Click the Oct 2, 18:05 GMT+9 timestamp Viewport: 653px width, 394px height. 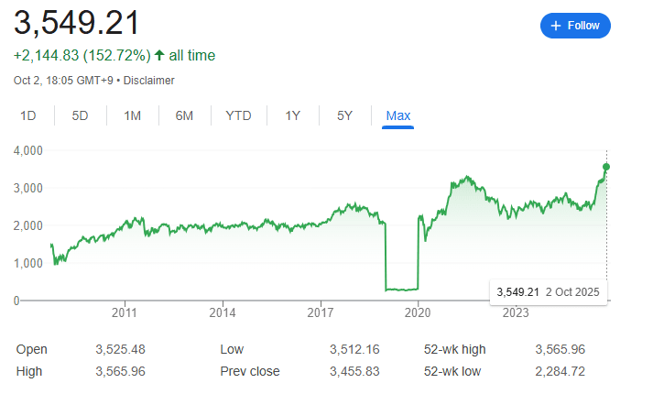point(63,81)
